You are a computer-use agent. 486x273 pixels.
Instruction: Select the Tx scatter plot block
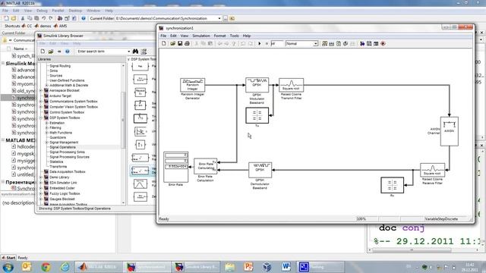tap(257, 115)
